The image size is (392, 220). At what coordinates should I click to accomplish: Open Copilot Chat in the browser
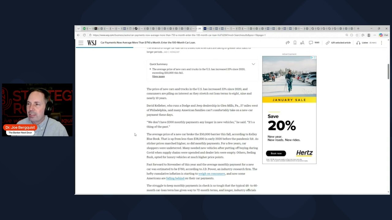(x=383, y=35)
